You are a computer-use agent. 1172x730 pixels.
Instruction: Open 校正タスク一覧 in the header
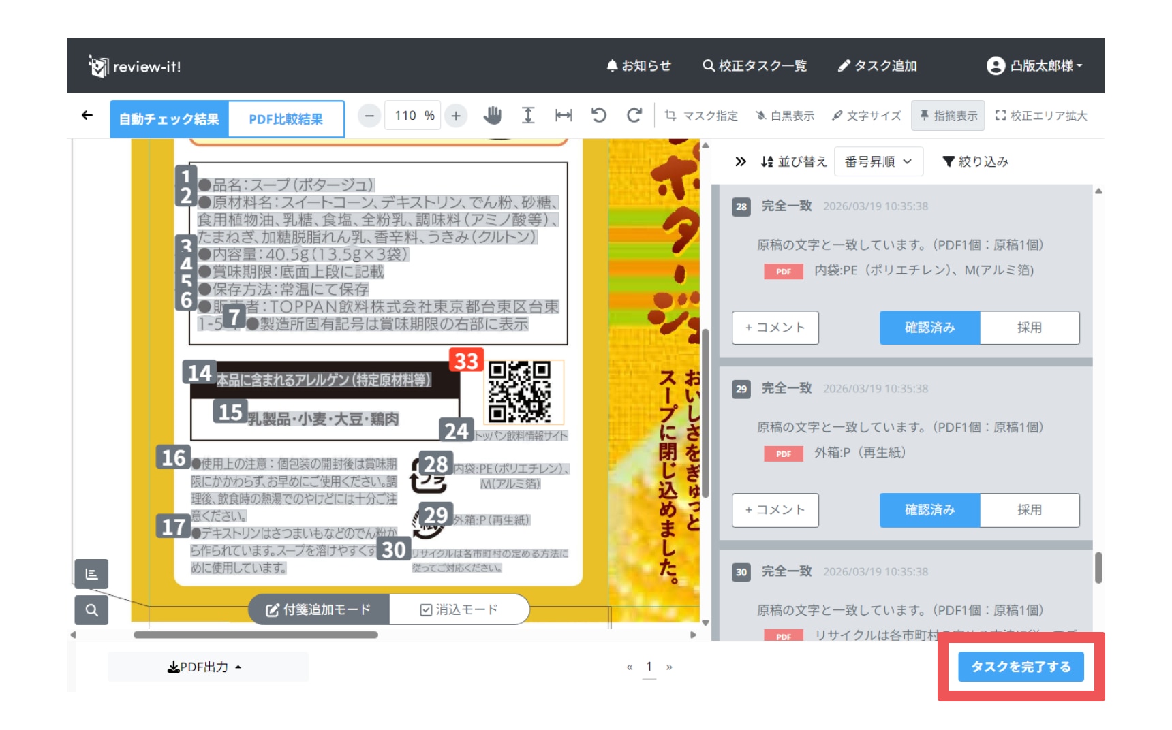[754, 66]
